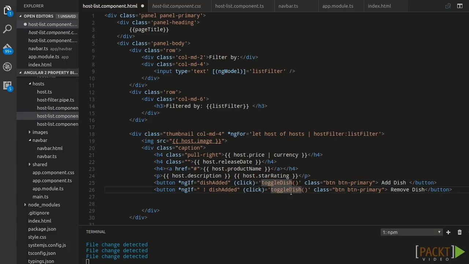Viewport: 469px width, 264px height.
Task: Click the 1 UNSAVED badge
Action: (67, 16)
